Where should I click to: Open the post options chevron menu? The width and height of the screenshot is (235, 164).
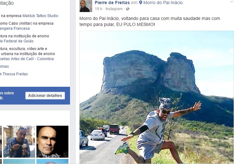coord(232,2)
